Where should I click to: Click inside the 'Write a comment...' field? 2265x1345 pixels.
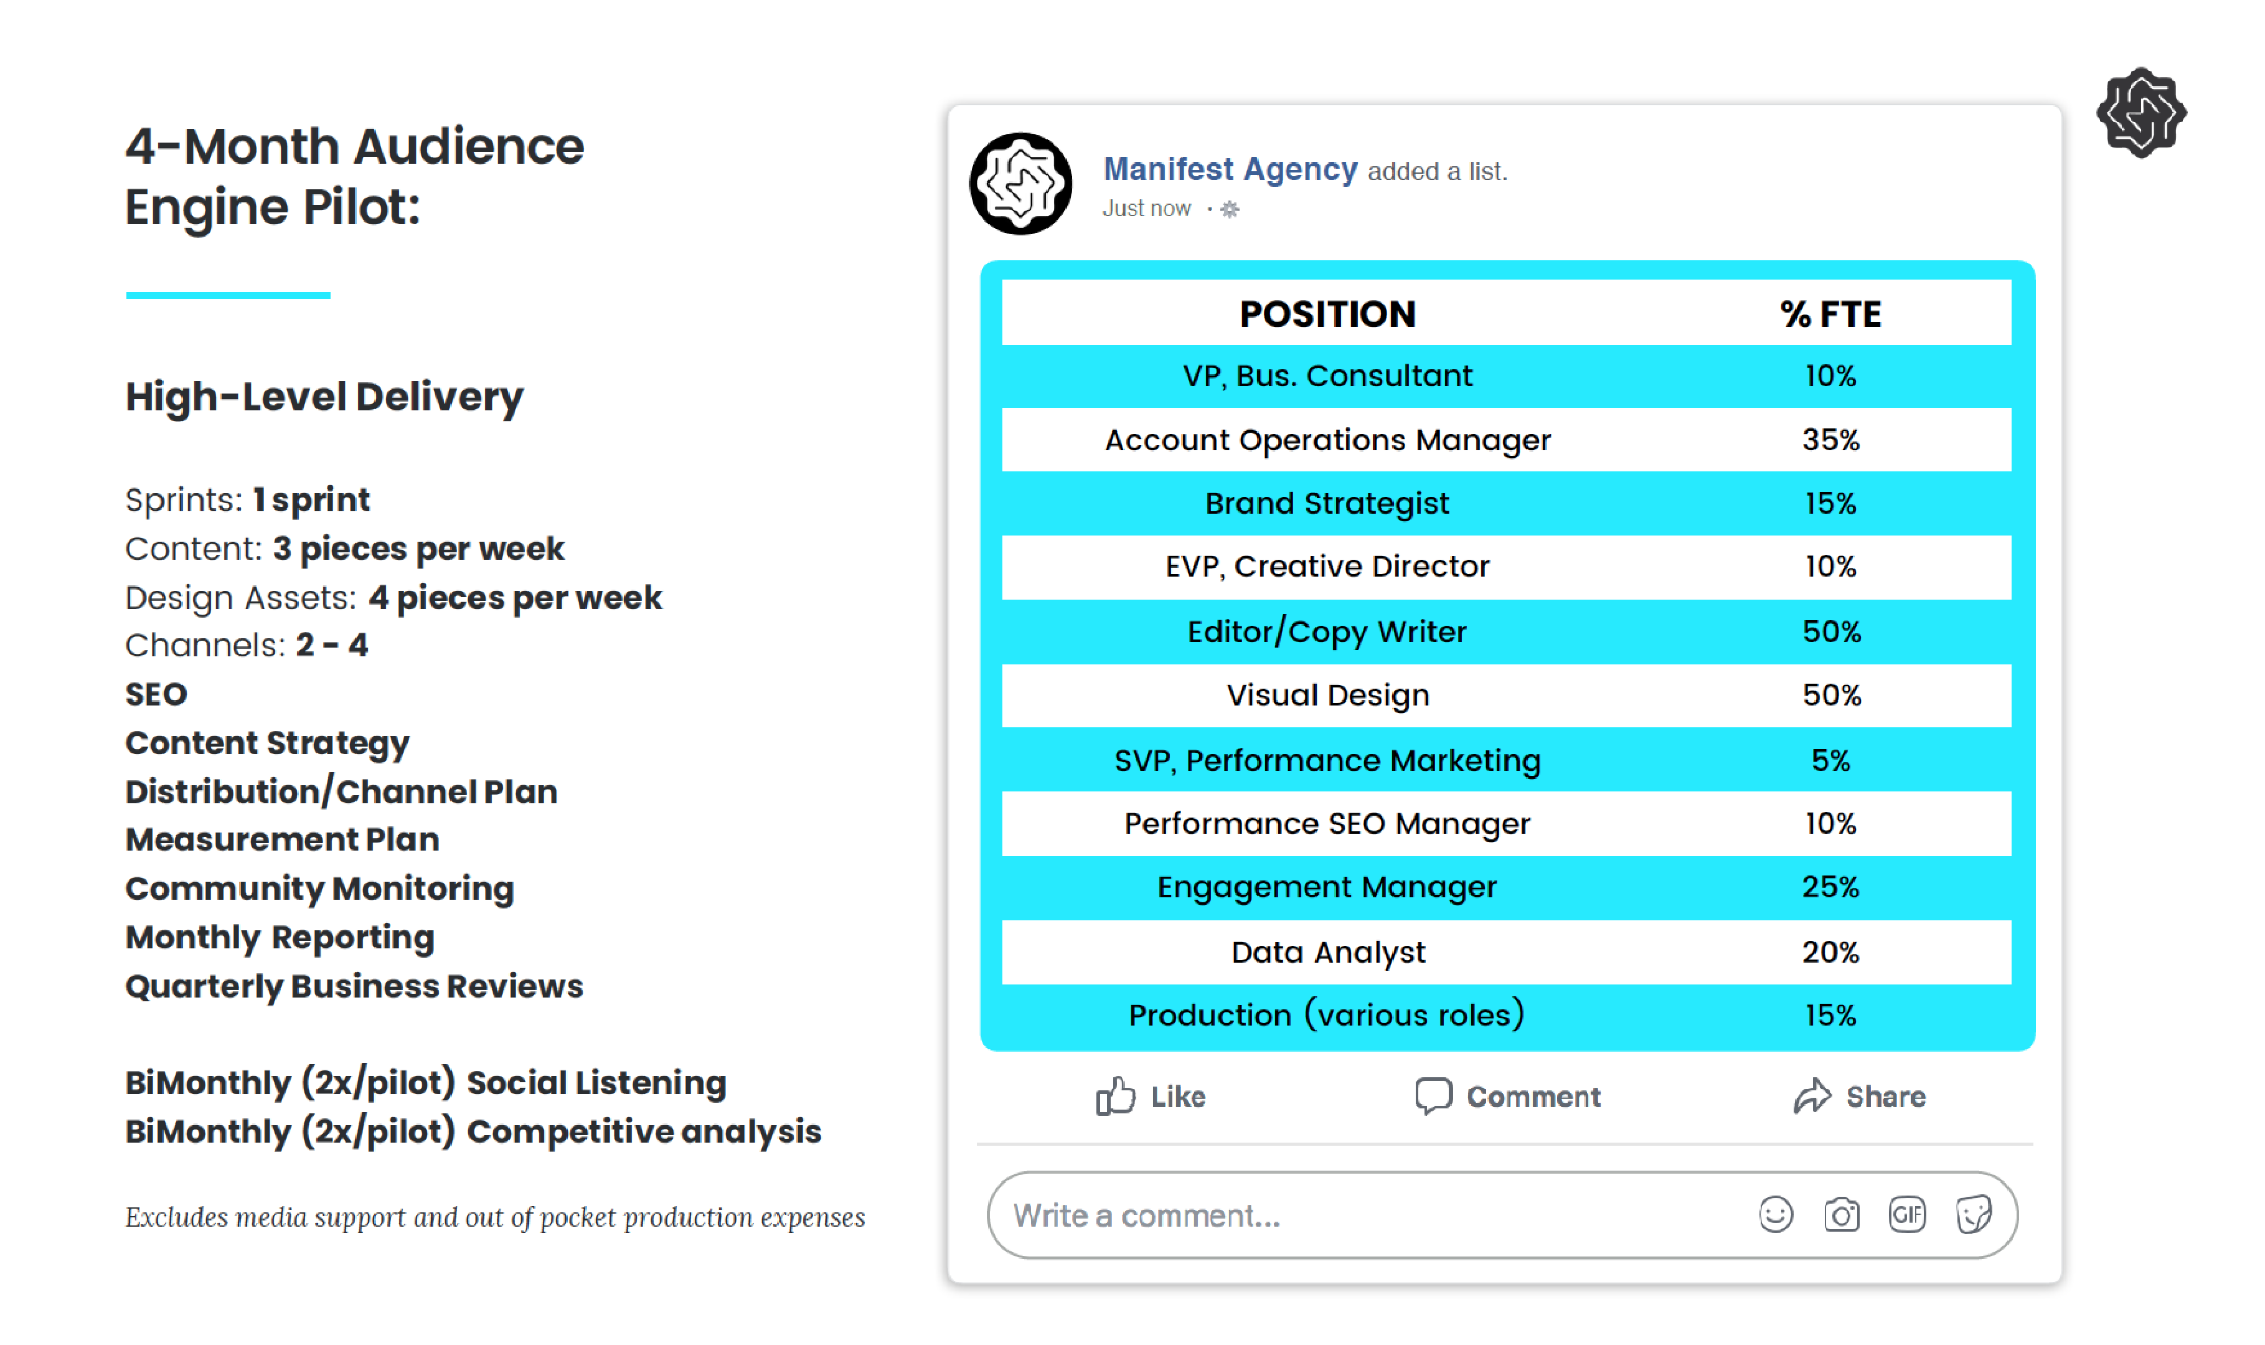point(1359,1215)
